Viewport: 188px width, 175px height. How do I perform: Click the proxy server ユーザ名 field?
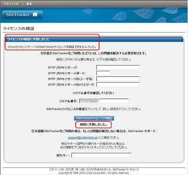point(118,79)
